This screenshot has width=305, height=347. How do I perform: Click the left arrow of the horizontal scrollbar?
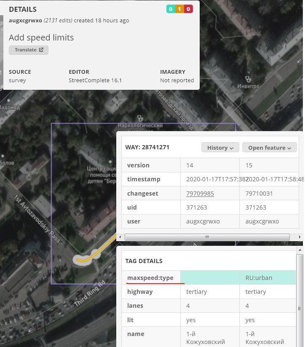[120, 237]
